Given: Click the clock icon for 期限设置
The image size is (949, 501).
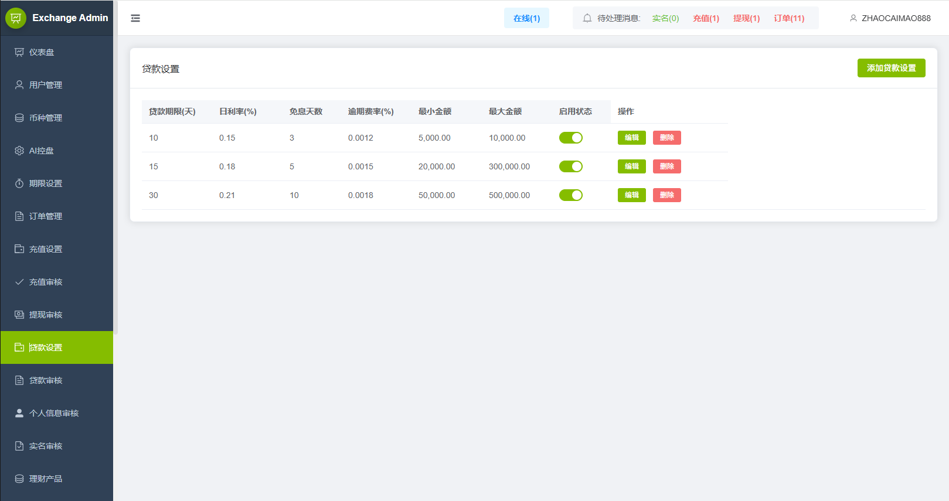Looking at the screenshot, I should coord(19,183).
